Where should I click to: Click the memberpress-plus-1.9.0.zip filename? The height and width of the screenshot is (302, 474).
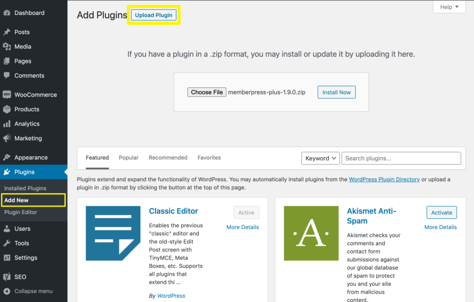267,92
